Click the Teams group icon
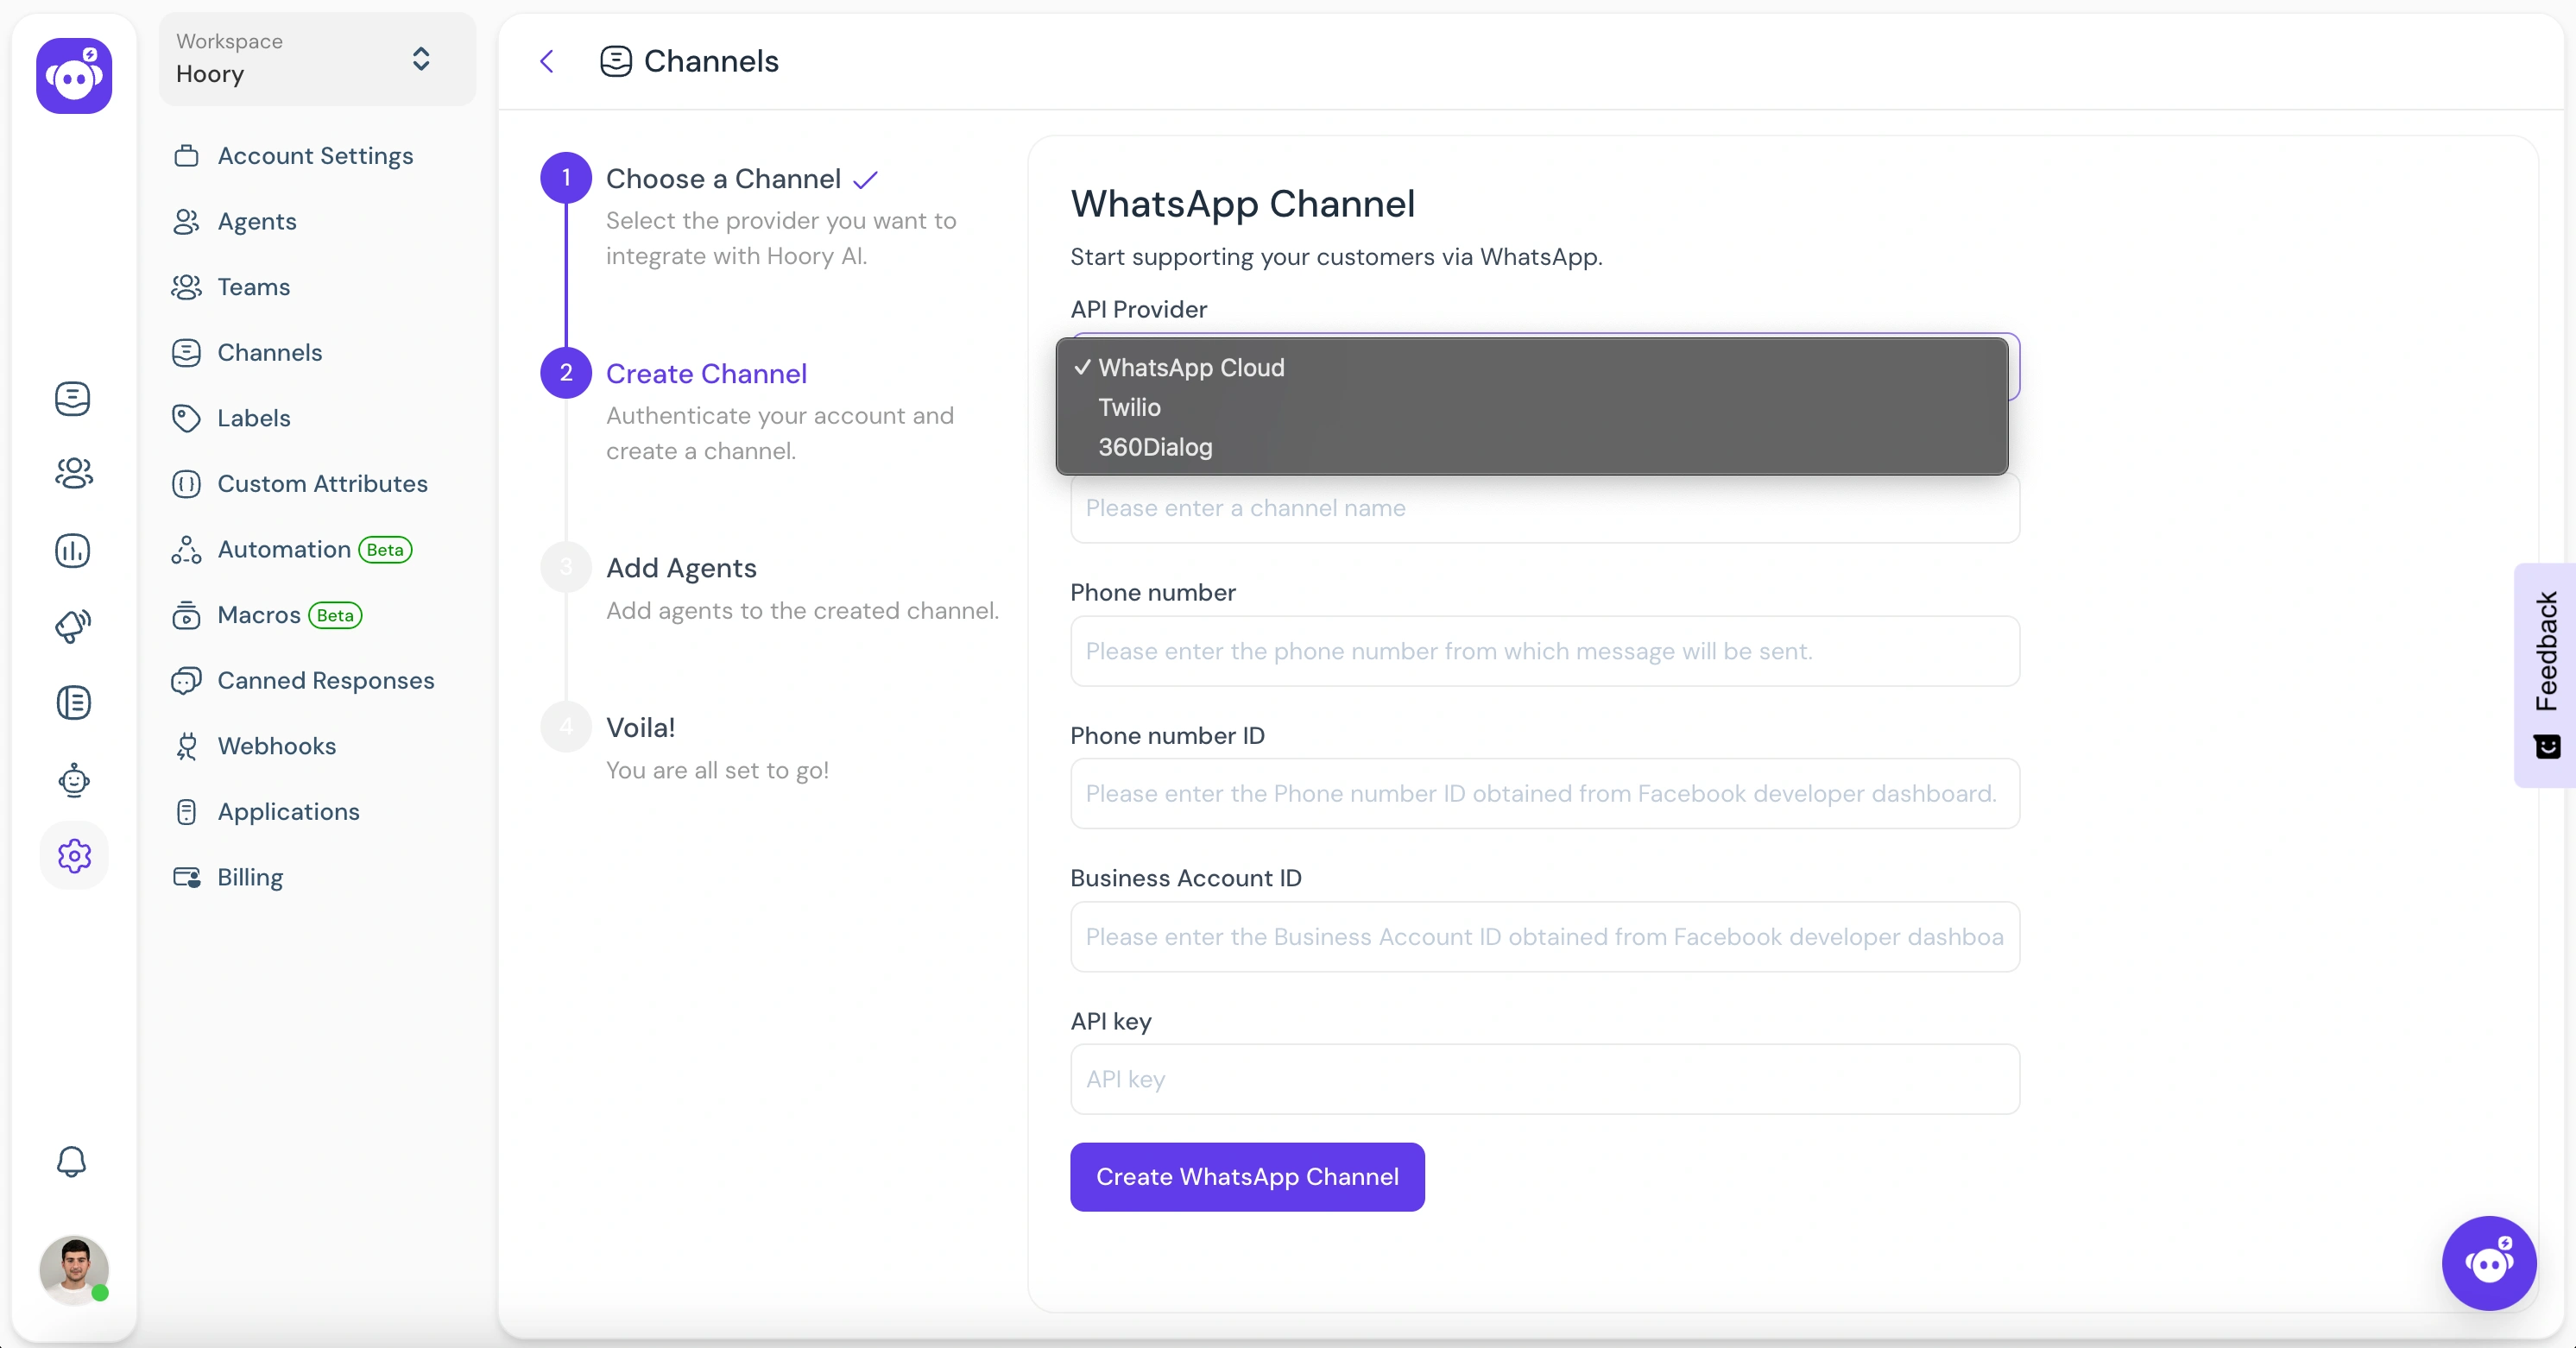The image size is (2576, 1348). click(186, 287)
